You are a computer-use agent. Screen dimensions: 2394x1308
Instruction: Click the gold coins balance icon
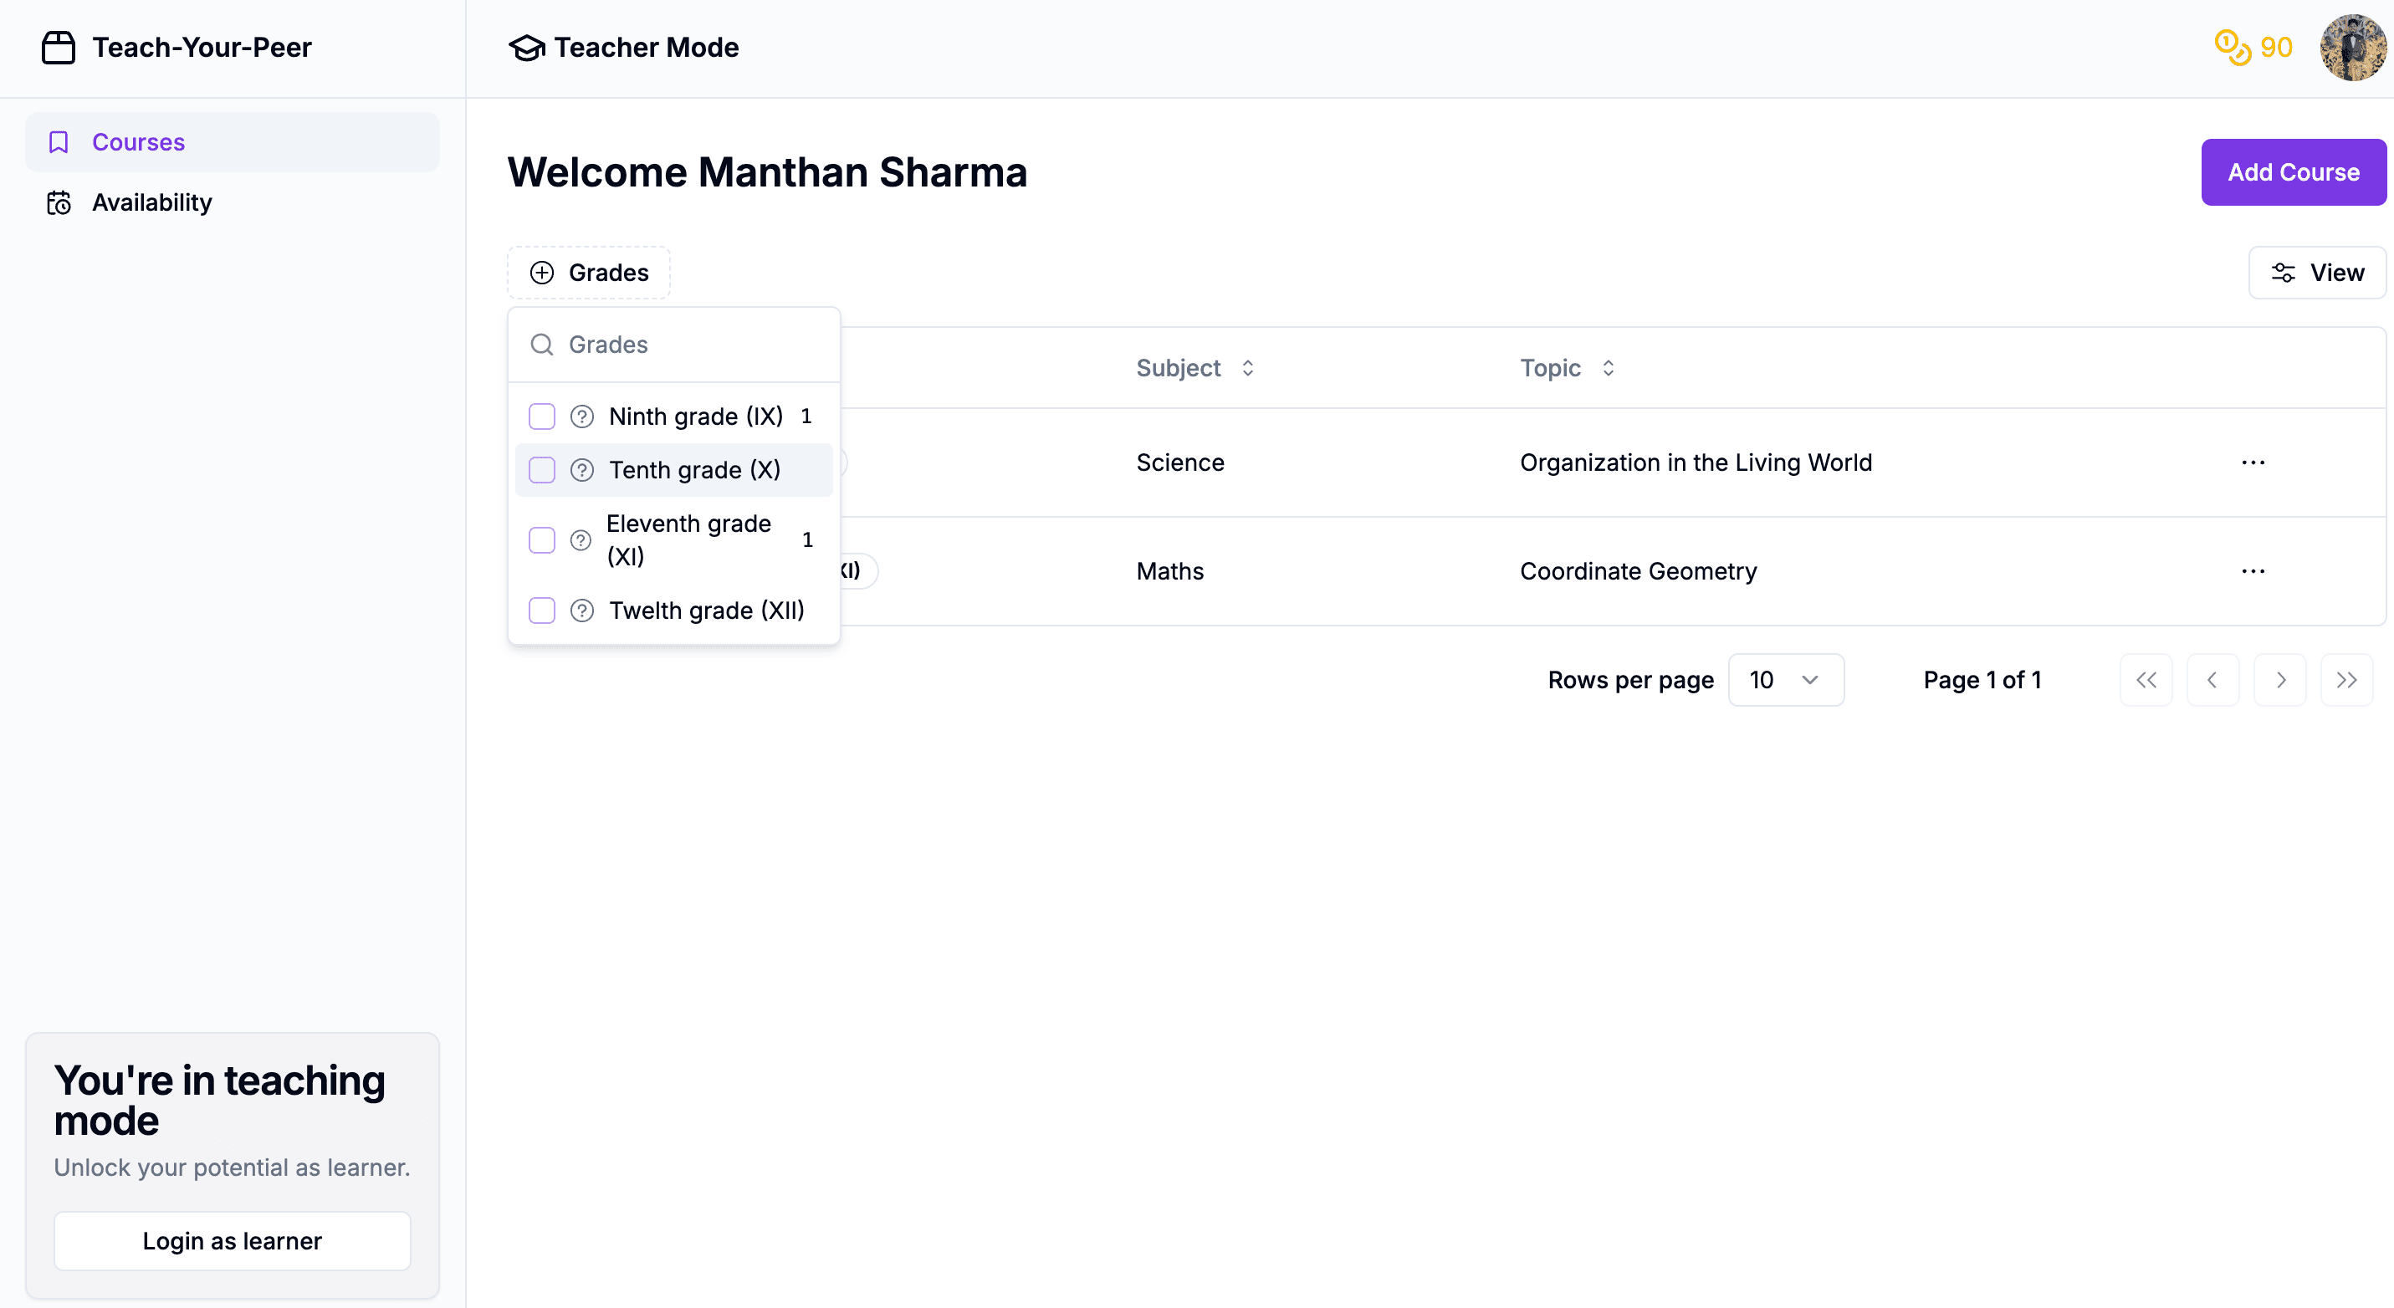(2233, 48)
